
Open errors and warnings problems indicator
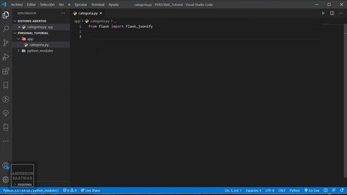(x=70, y=190)
